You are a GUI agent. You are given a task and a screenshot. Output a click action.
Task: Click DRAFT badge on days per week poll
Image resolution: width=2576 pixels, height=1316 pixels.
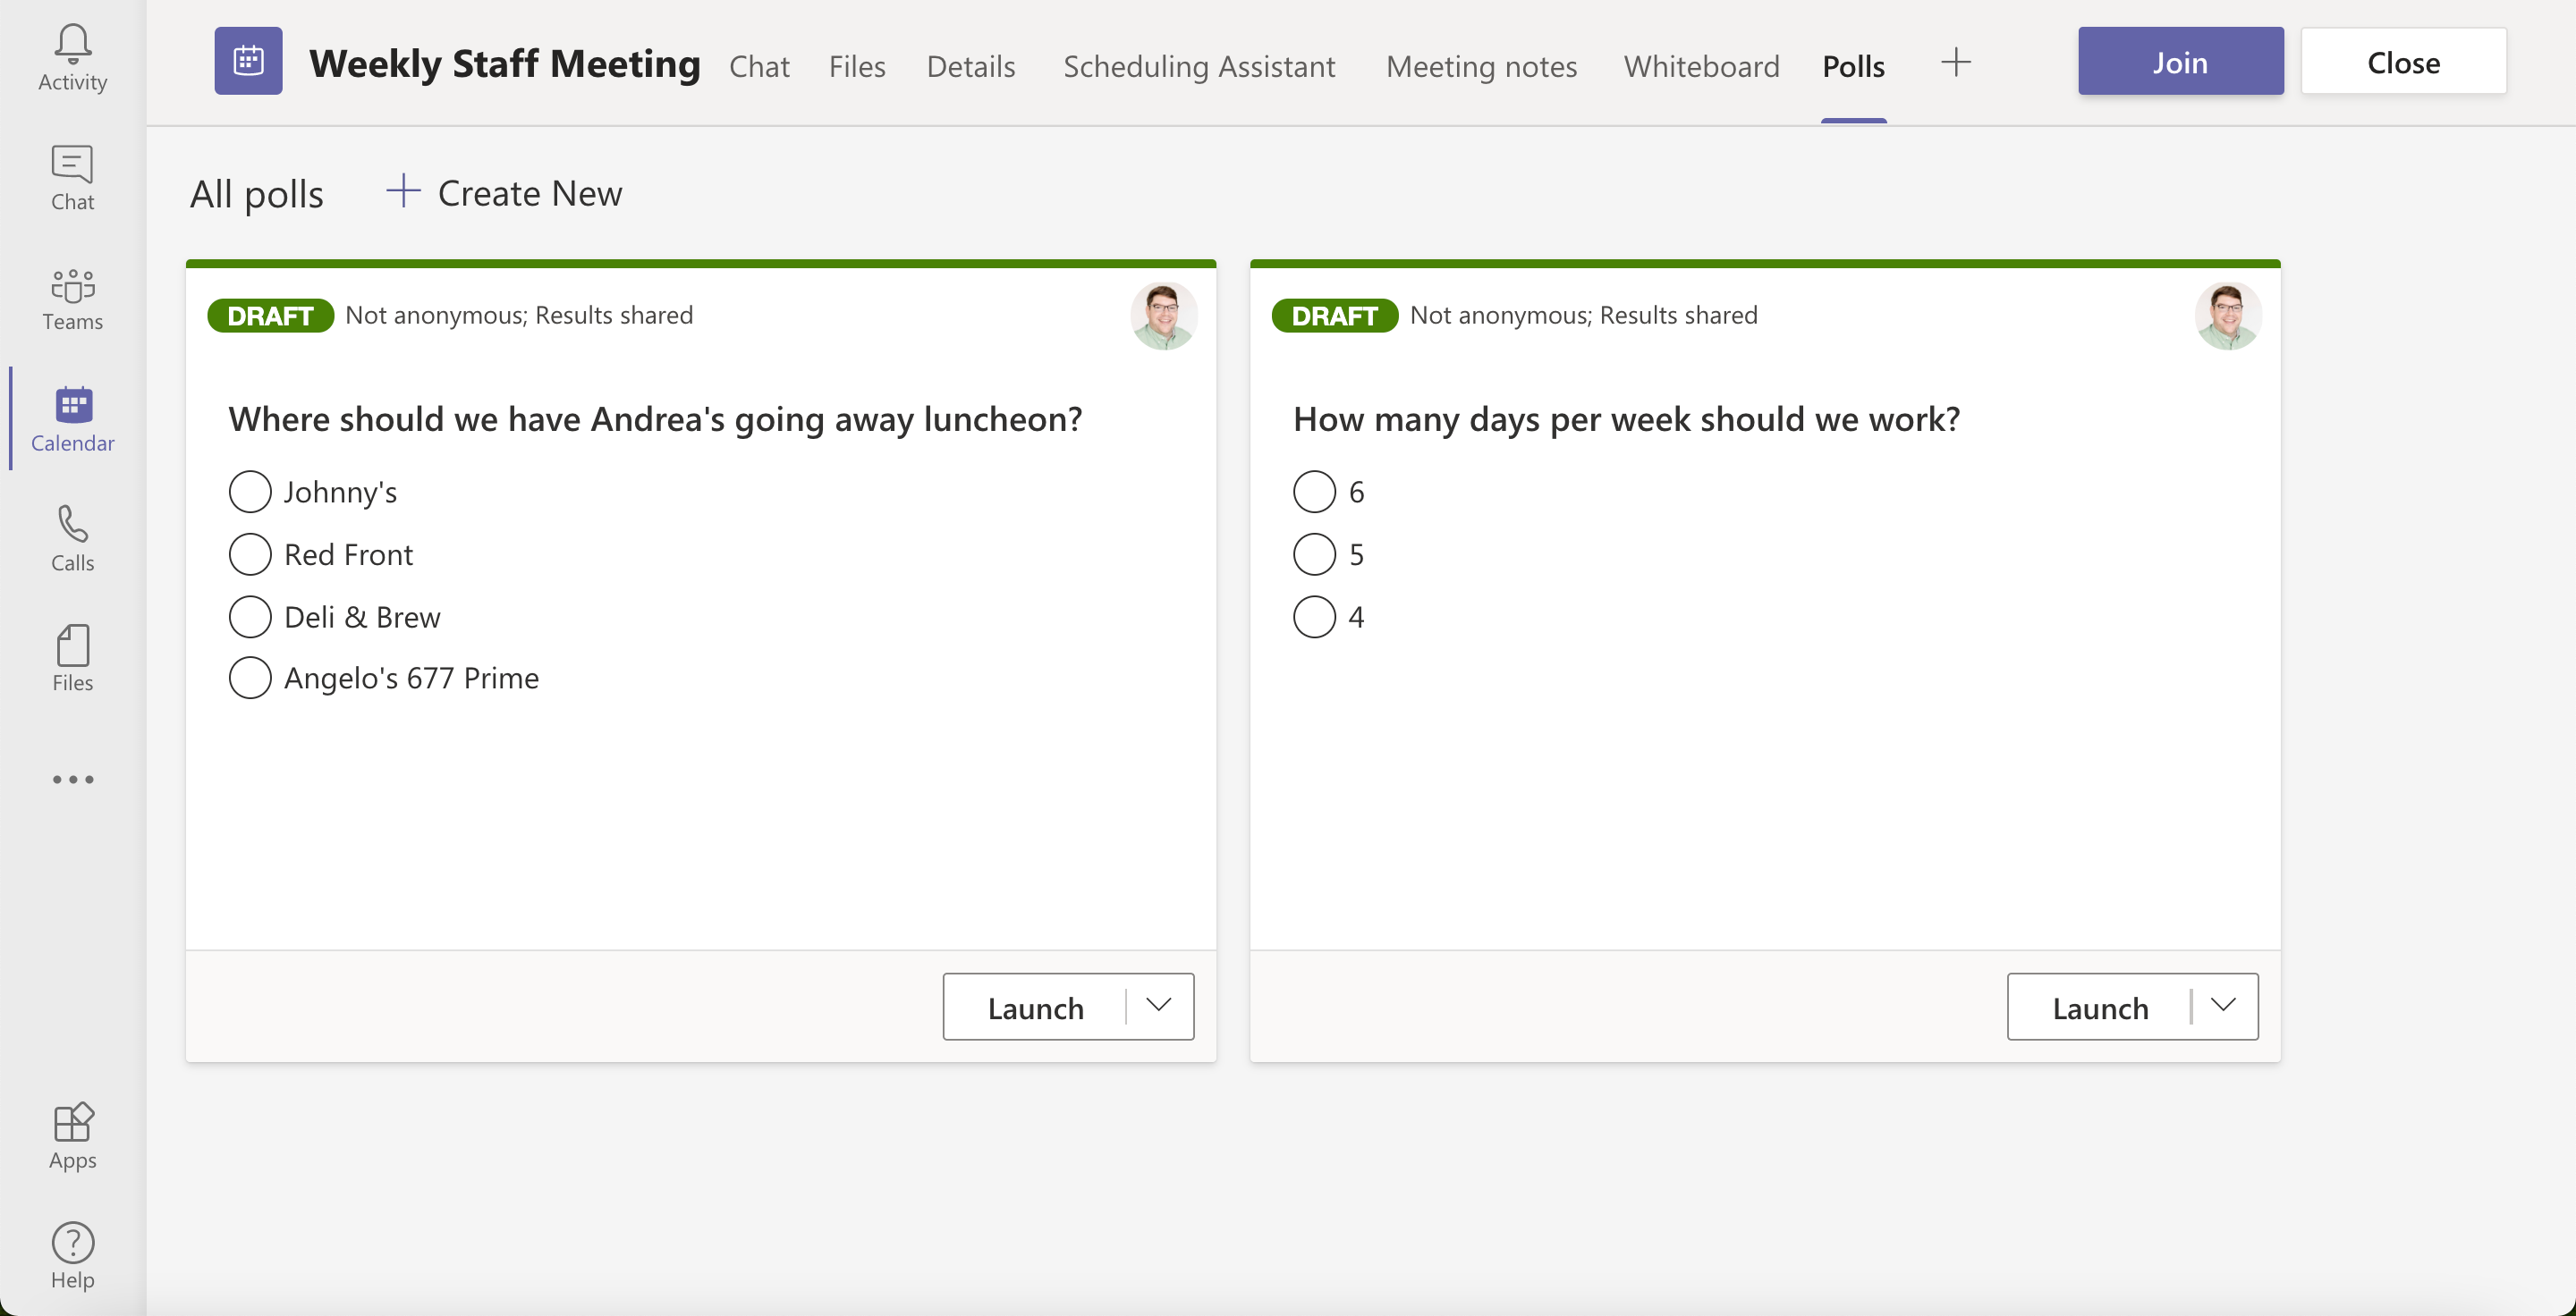1334,316
